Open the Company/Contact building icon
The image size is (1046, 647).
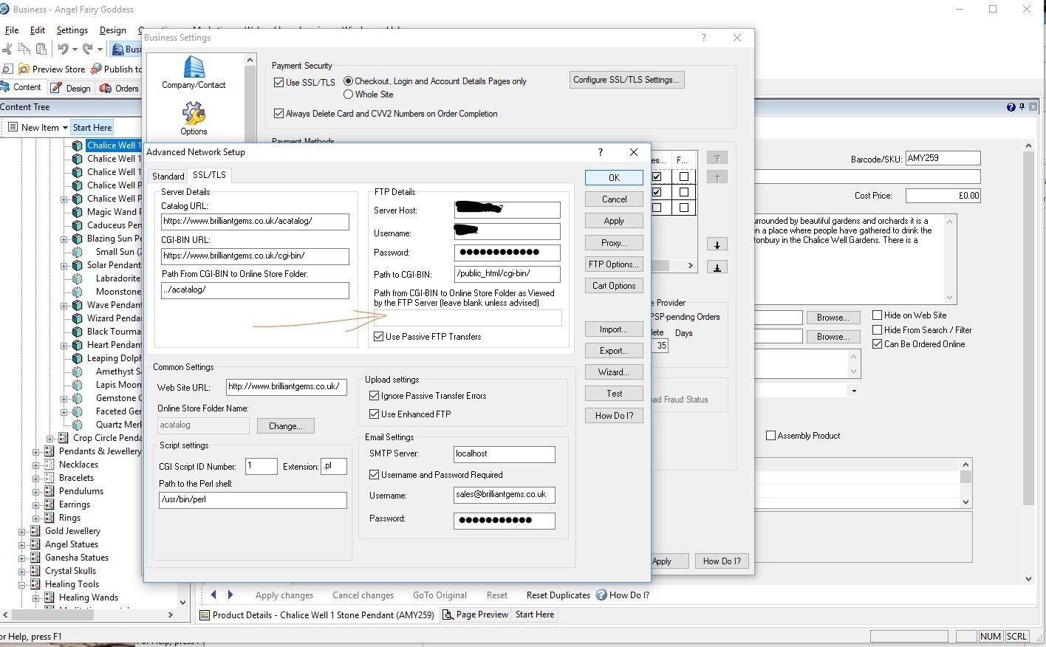pos(194,69)
